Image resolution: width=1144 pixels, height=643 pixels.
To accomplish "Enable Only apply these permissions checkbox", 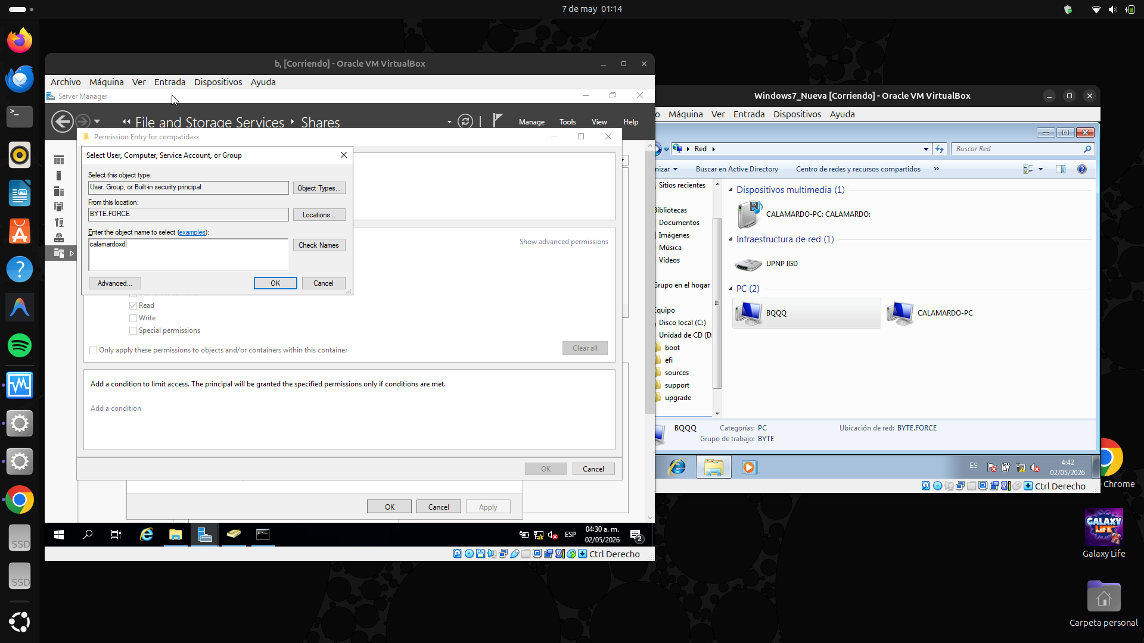I will pos(94,350).
